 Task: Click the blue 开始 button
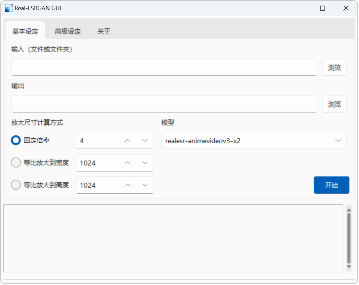coord(331,185)
